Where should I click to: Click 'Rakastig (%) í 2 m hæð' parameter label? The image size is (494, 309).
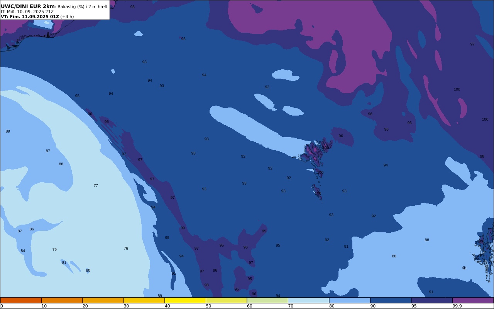[82, 7]
